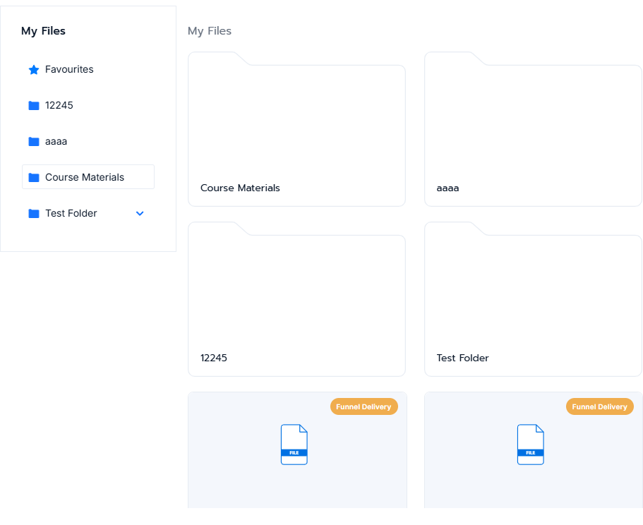Click the folder icon beside aaaa in sidebar

click(x=34, y=142)
